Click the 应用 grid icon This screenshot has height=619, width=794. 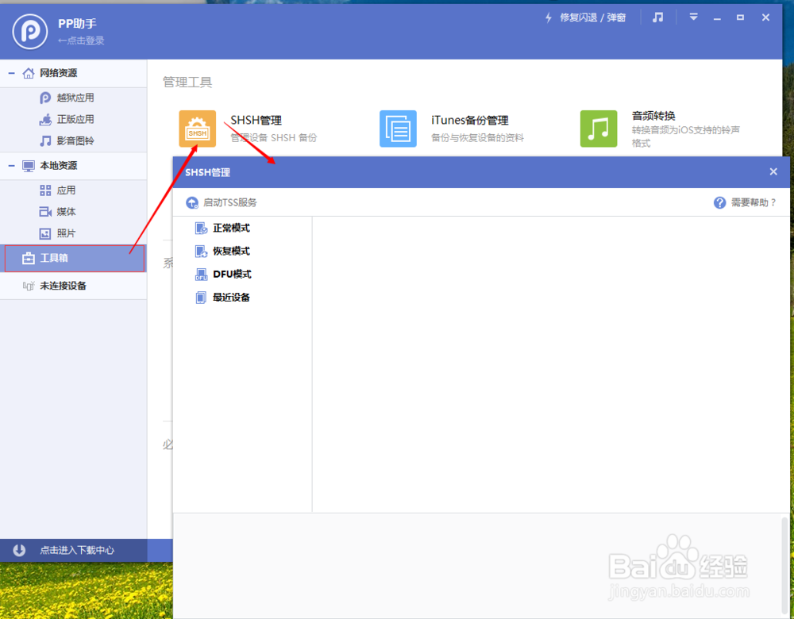(45, 190)
